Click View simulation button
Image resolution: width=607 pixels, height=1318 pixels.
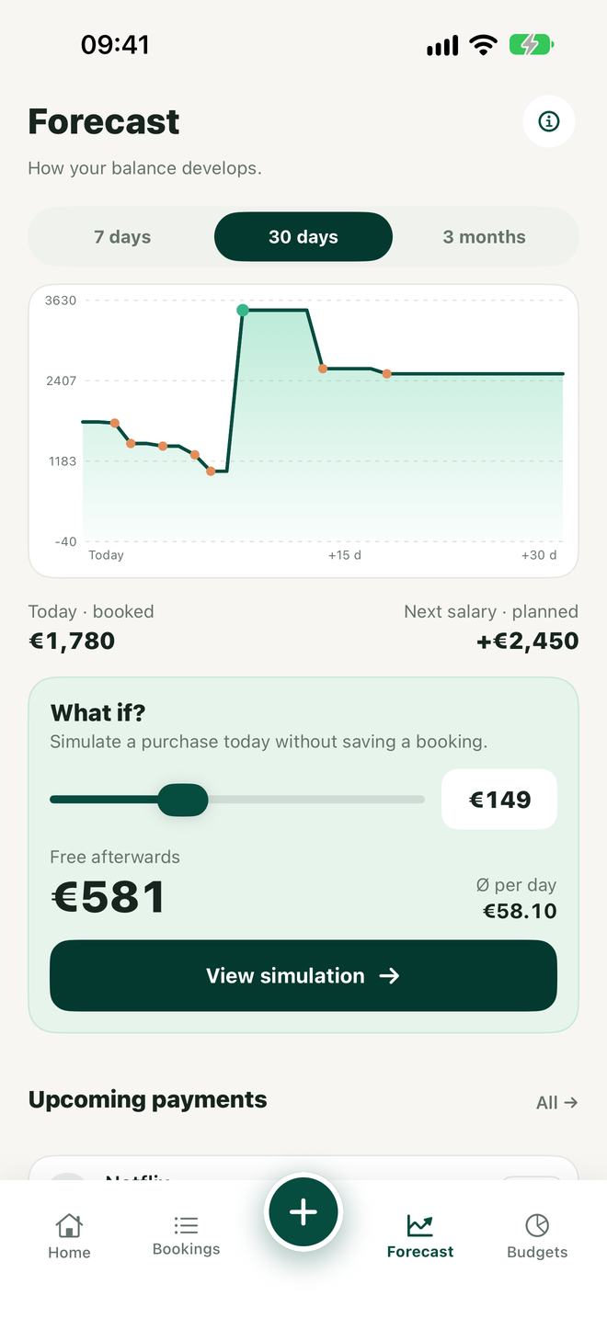click(303, 976)
